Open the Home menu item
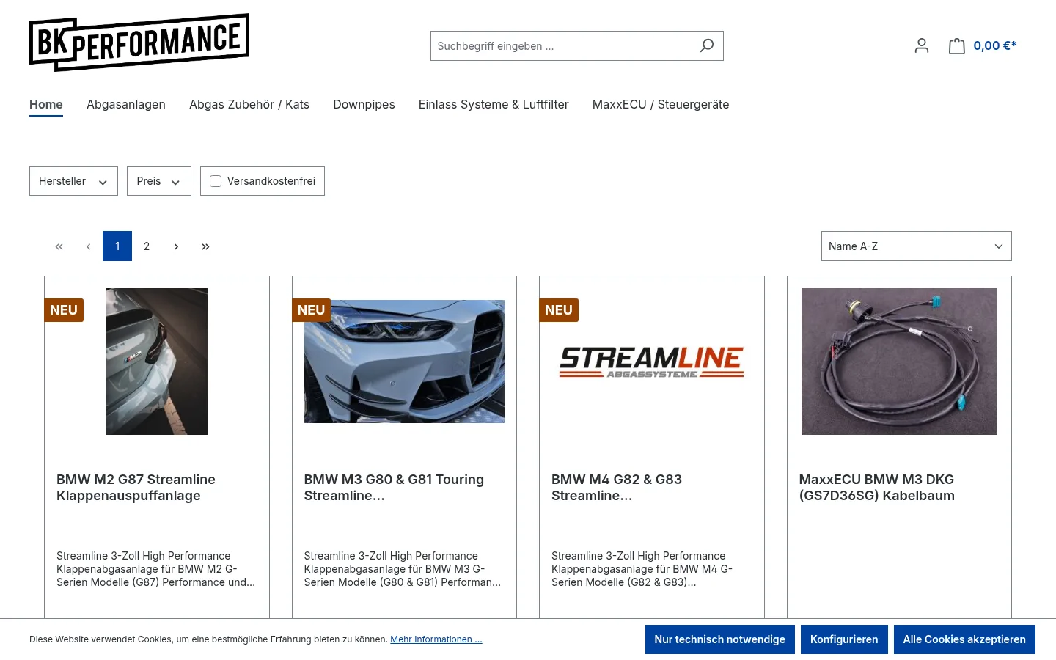 coord(46,104)
